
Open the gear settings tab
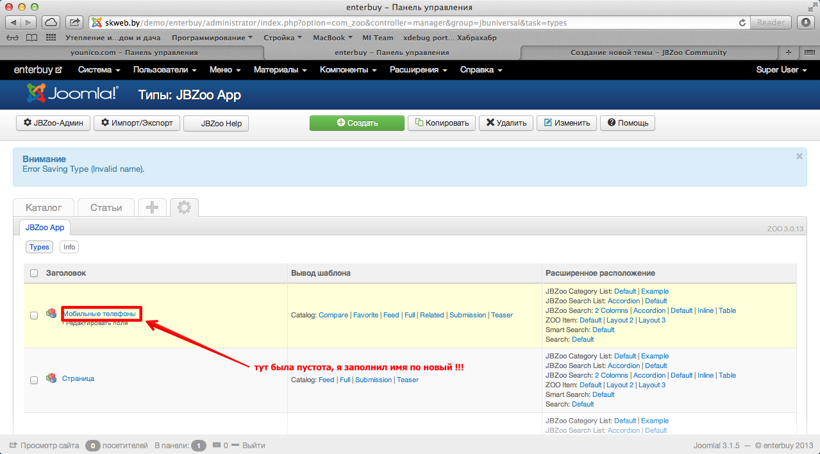(184, 208)
